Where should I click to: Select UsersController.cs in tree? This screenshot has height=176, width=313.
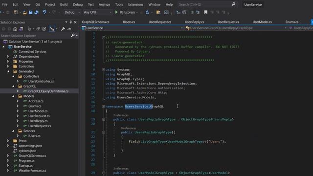[x=41, y=82]
